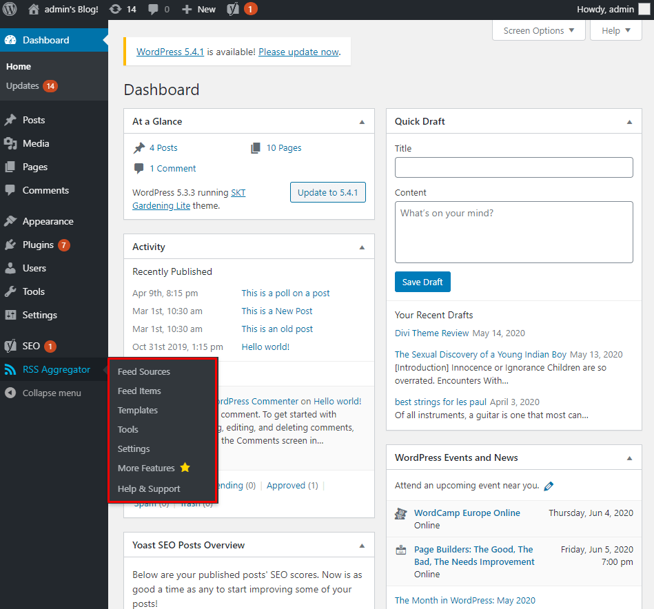Viewport: 654px width, 609px height.
Task: Select Templates from the RSS Aggregator submenu
Action: (x=138, y=410)
